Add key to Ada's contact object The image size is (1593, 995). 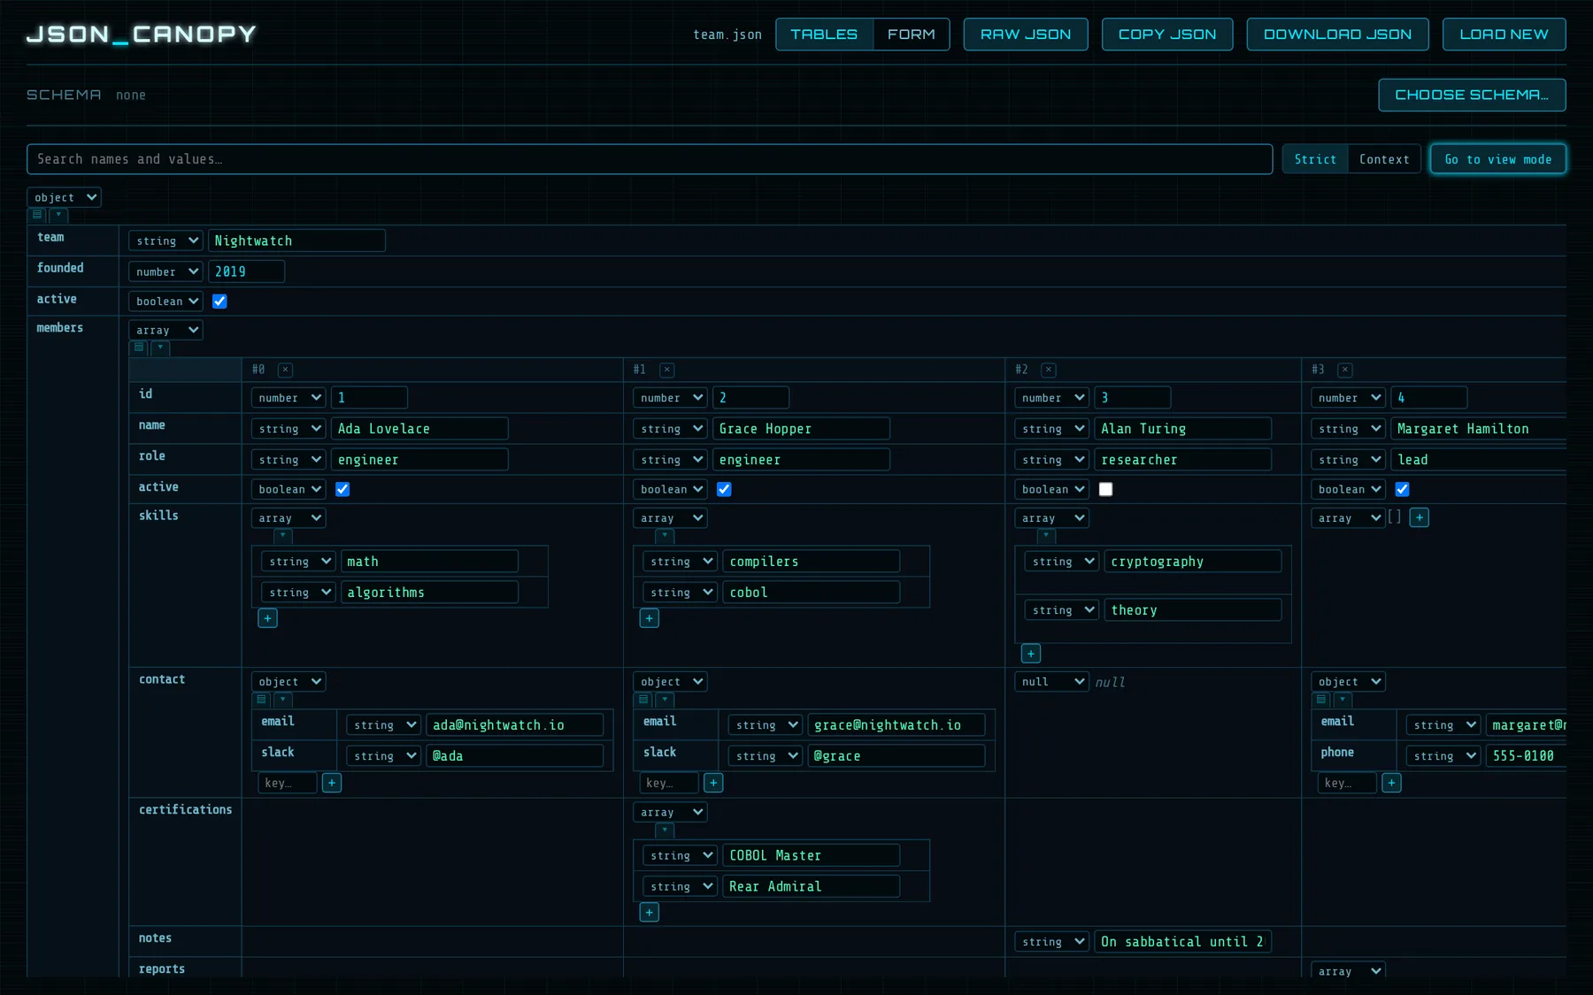coord(332,783)
